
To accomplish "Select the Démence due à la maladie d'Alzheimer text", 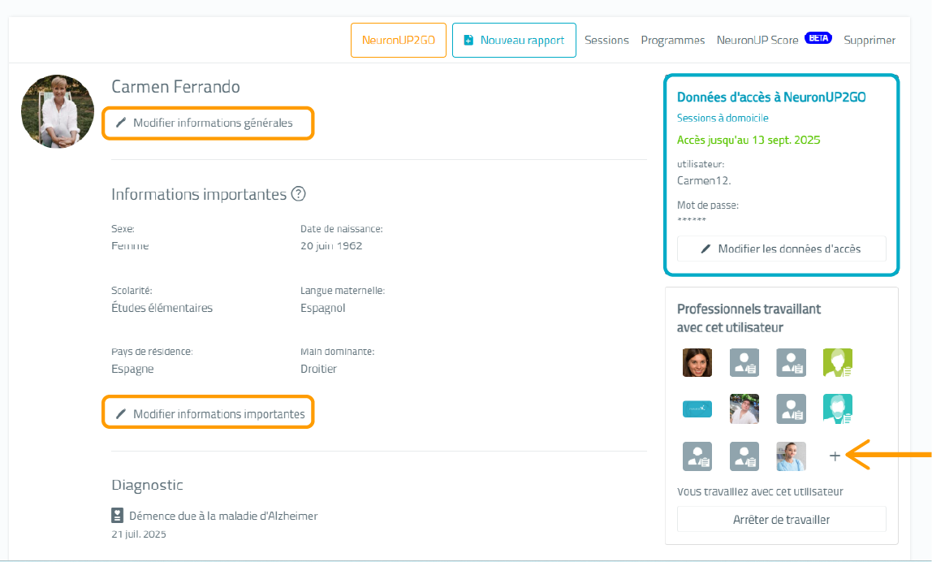I will [223, 517].
